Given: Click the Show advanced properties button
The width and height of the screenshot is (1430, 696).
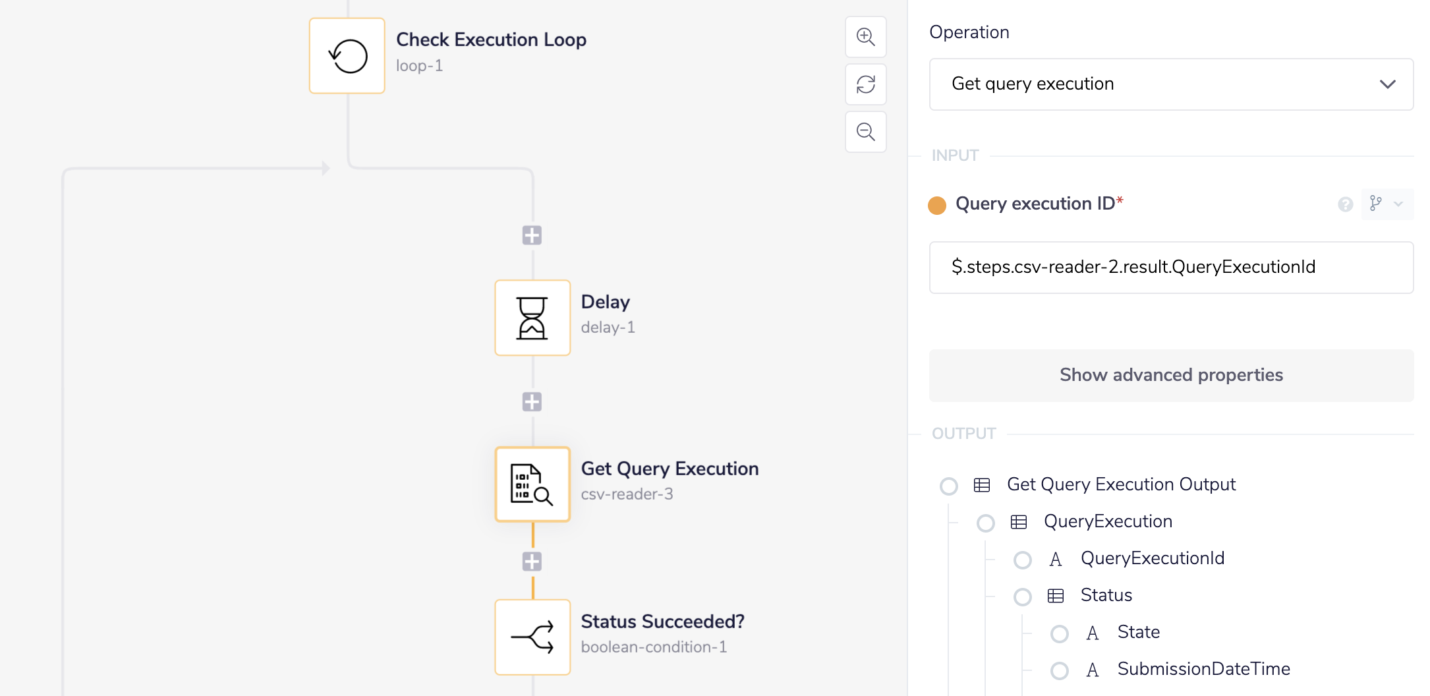Looking at the screenshot, I should pyautogui.click(x=1170, y=375).
